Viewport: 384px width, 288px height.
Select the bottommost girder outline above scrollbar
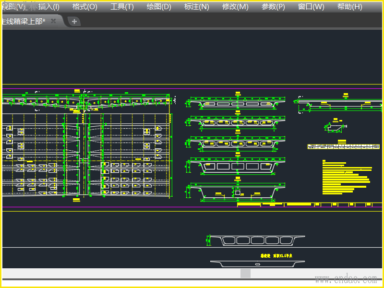click(258, 264)
